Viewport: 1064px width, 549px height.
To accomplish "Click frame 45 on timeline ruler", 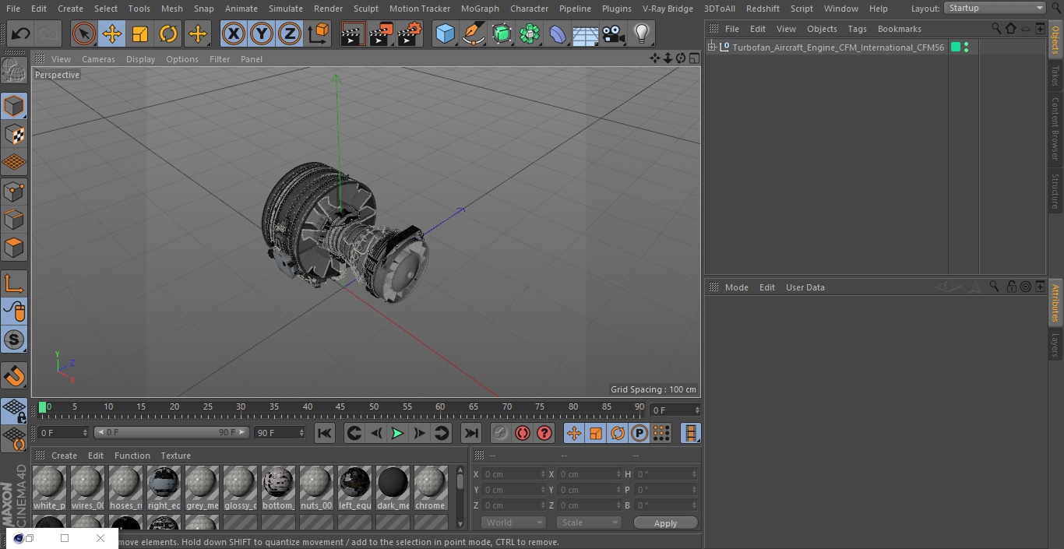I will 340,407.
